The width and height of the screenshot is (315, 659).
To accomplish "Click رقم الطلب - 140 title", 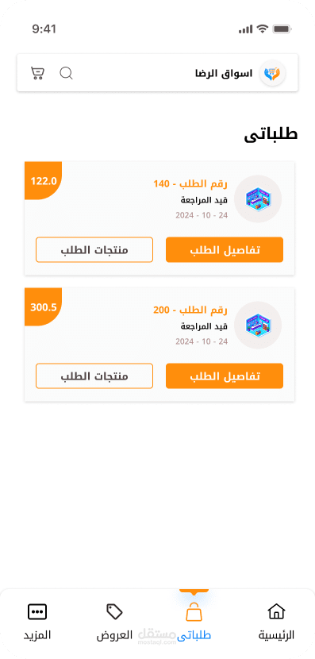I will pos(190,184).
